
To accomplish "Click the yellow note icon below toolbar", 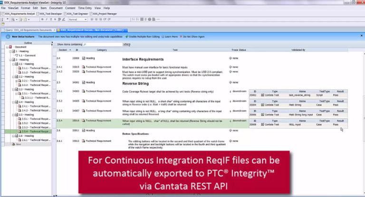I will click(x=3, y=24).
